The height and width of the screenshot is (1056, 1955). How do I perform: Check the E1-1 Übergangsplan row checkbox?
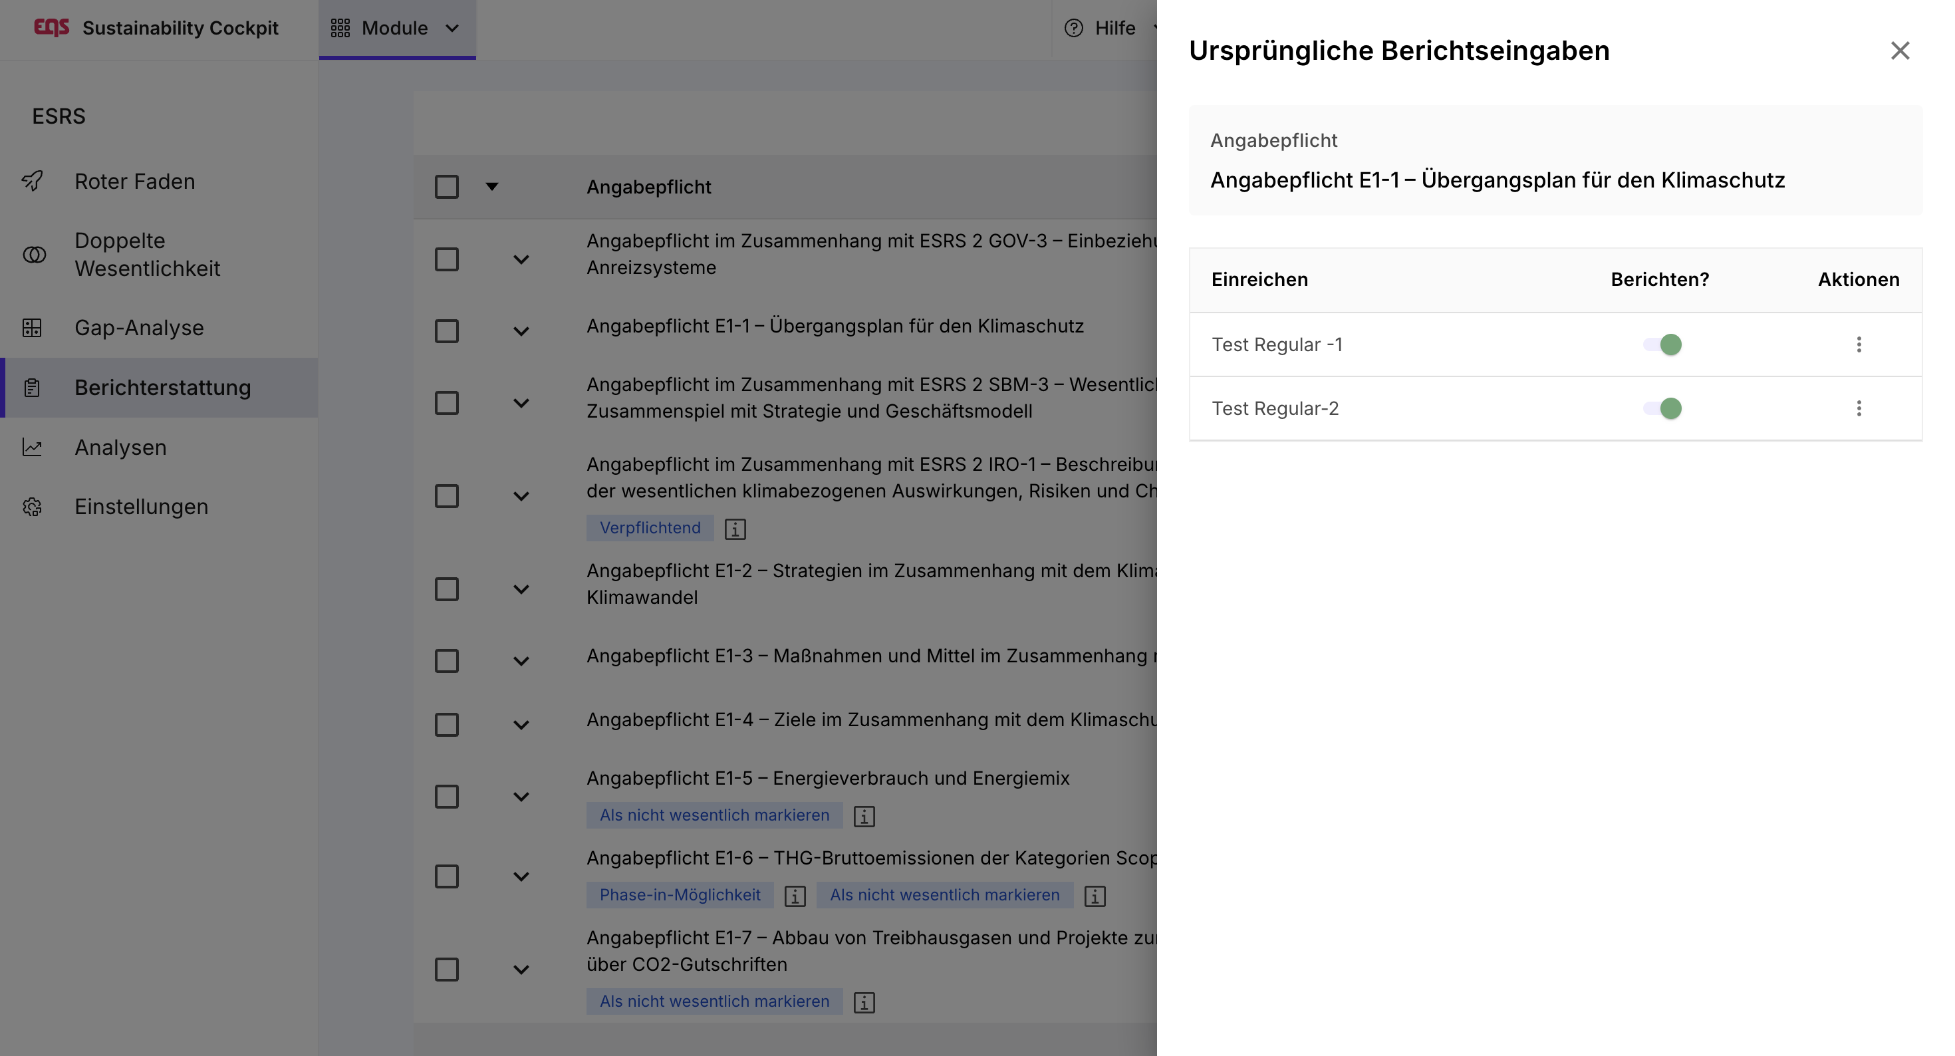point(446,331)
